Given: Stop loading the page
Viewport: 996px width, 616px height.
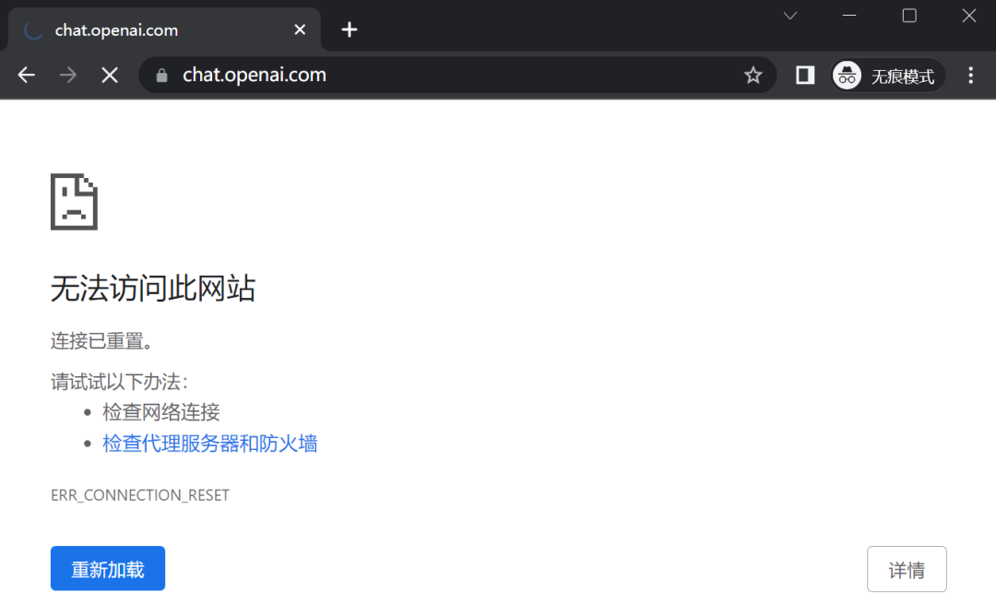Looking at the screenshot, I should click(x=110, y=75).
